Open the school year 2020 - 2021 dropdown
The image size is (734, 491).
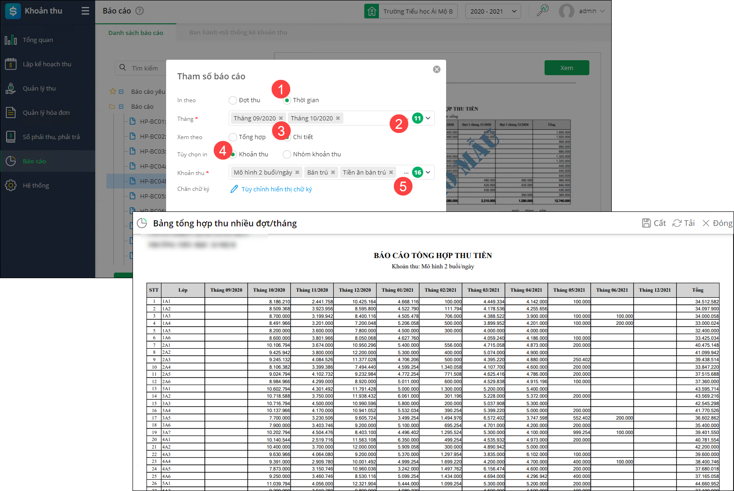click(493, 11)
